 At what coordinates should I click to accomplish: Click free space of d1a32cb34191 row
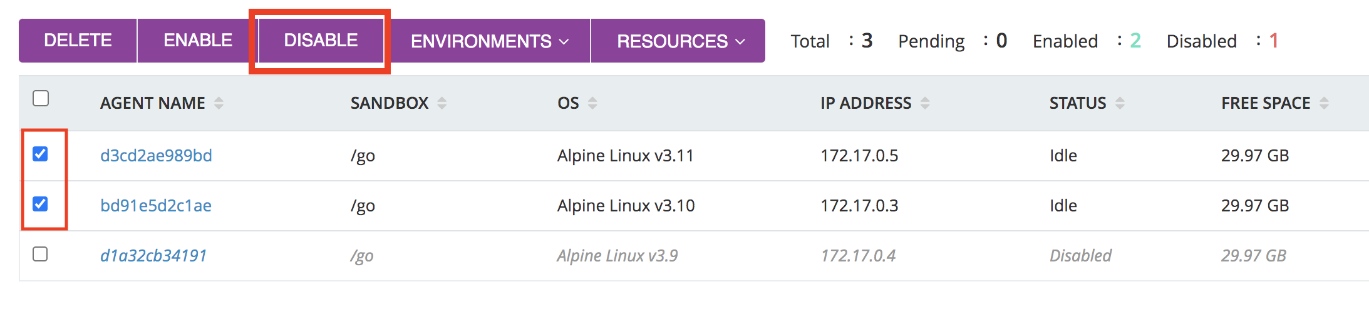pyautogui.click(x=1254, y=255)
